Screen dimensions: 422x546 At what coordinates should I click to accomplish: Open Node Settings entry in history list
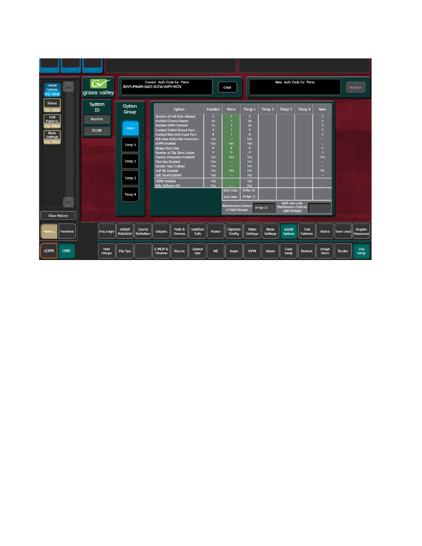point(52,137)
